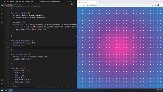This screenshot has width=163, height=92.
Task: Go back in Chrome
Action: coord(79,5)
